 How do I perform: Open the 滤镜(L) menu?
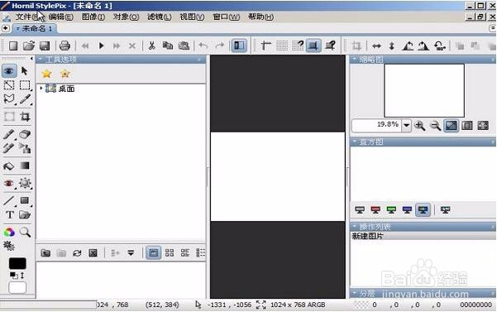[x=159, y=17]
